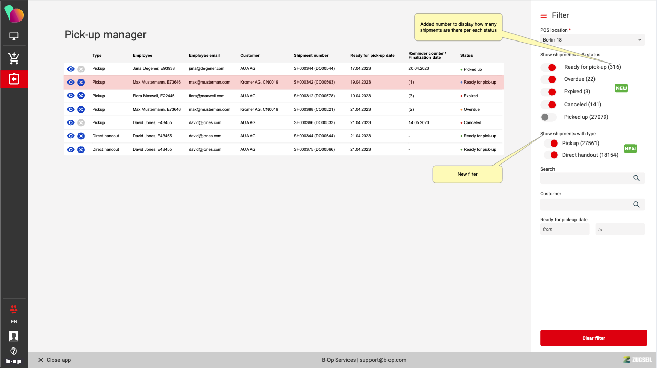This screenshot has height=368, width=657.
Task: Switch language using the EN selector
Action: 14,322
